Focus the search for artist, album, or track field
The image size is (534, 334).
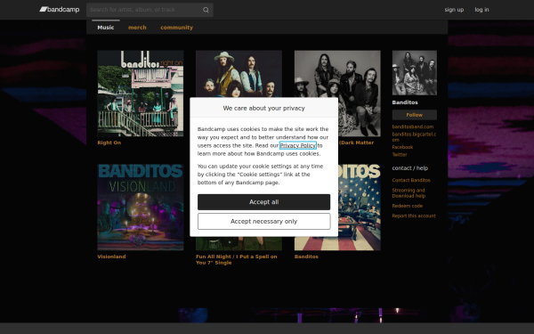(150, 10)
